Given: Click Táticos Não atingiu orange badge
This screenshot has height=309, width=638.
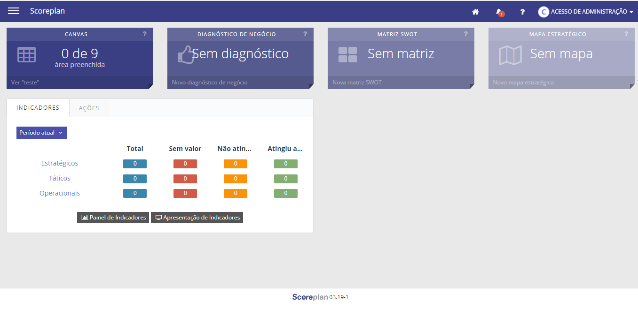Looking at the screenshot, I should click(236, 179).
